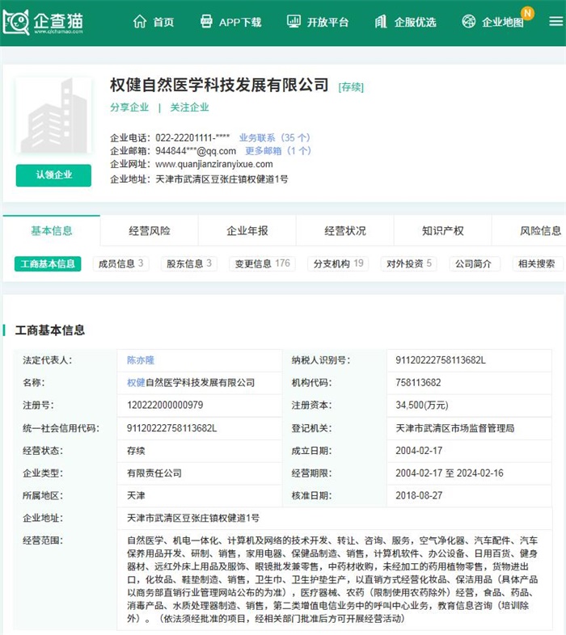Click founding date 2004-02-17

pos(419,451)
